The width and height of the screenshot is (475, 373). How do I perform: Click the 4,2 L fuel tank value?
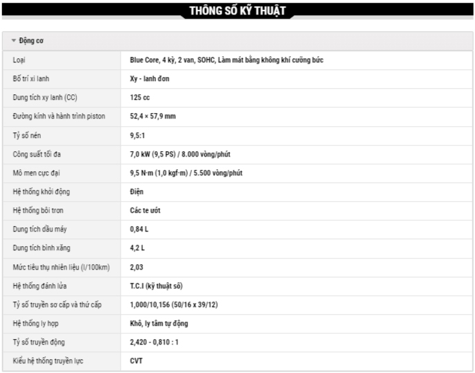pos(137,248)
